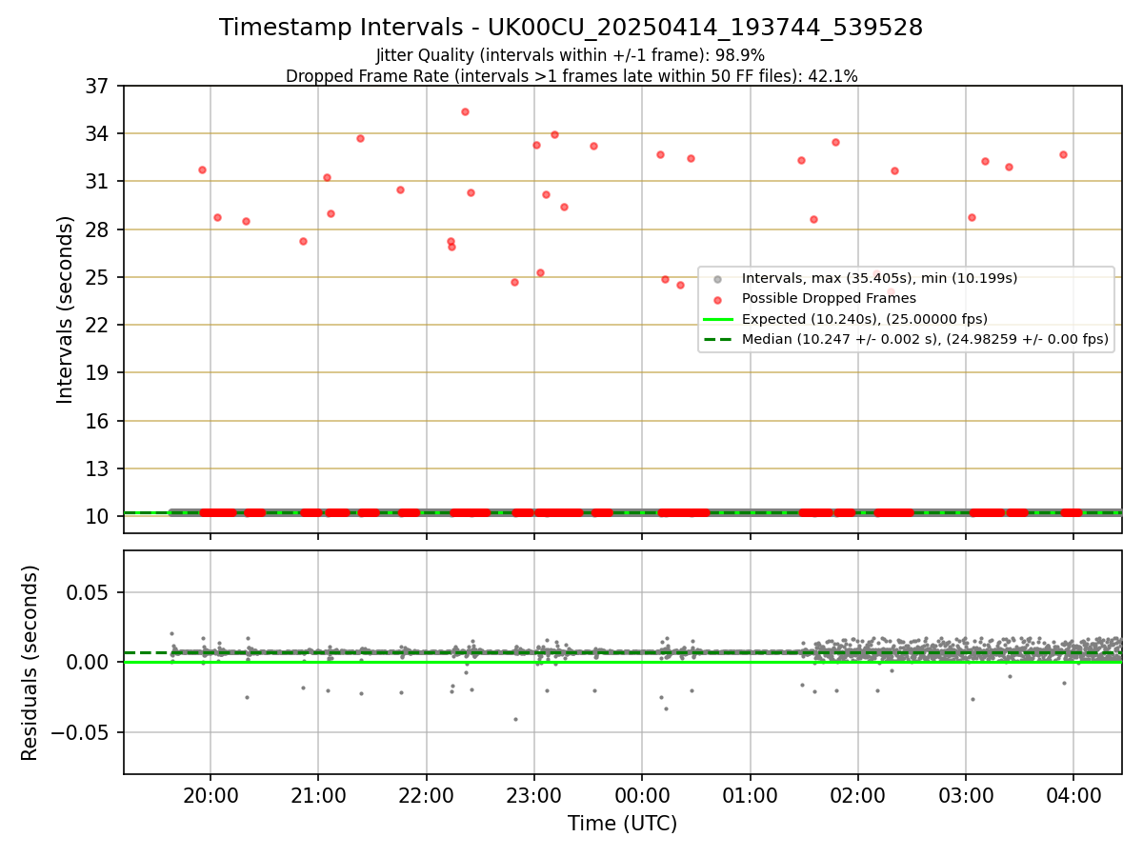Image resolution: width=1143 pixels, height=857 pixels.
Task: Click the lowest grey residual point near −0.04
Action: [515, 719]
